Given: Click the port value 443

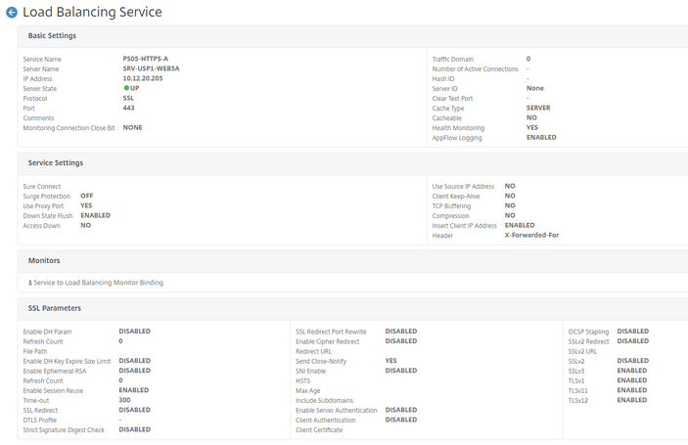Looking at the screenshot, I should (x=128, y=109).
